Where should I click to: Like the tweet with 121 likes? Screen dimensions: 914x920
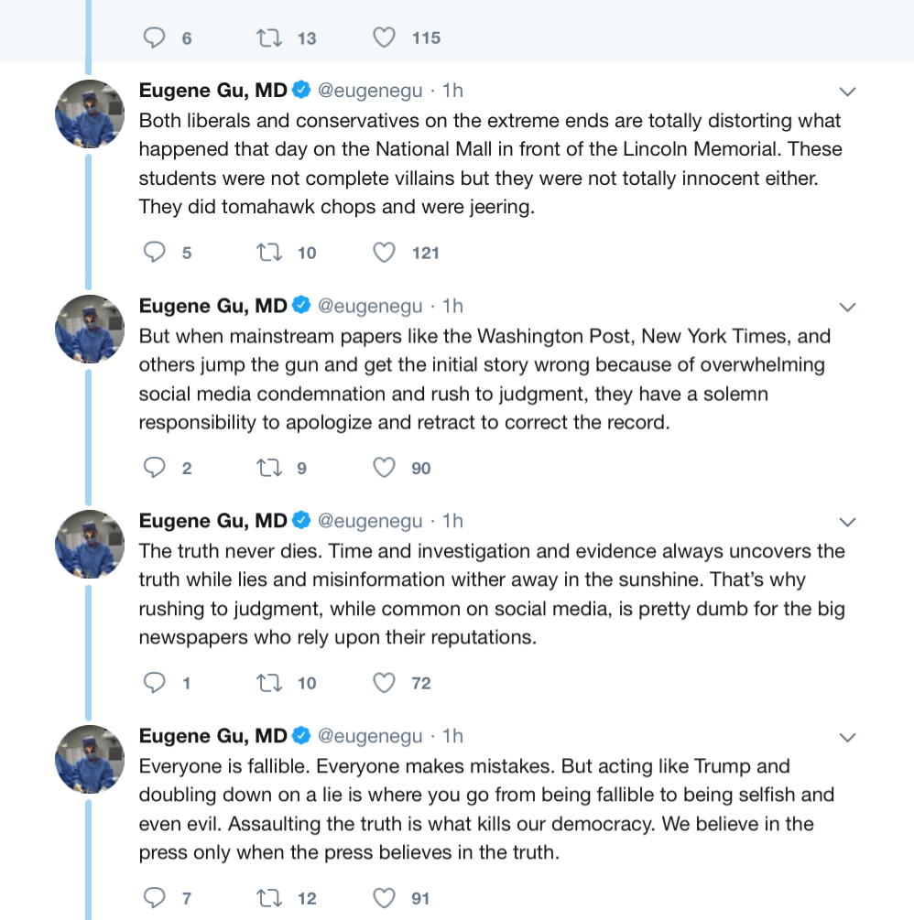[x=384, y=253]
